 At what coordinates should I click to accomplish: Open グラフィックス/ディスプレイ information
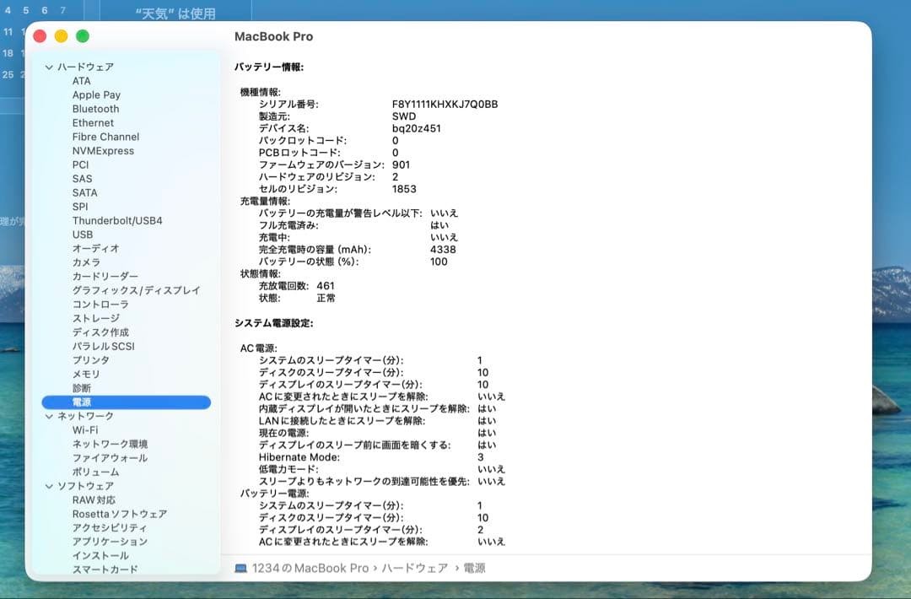click(136, 290)
